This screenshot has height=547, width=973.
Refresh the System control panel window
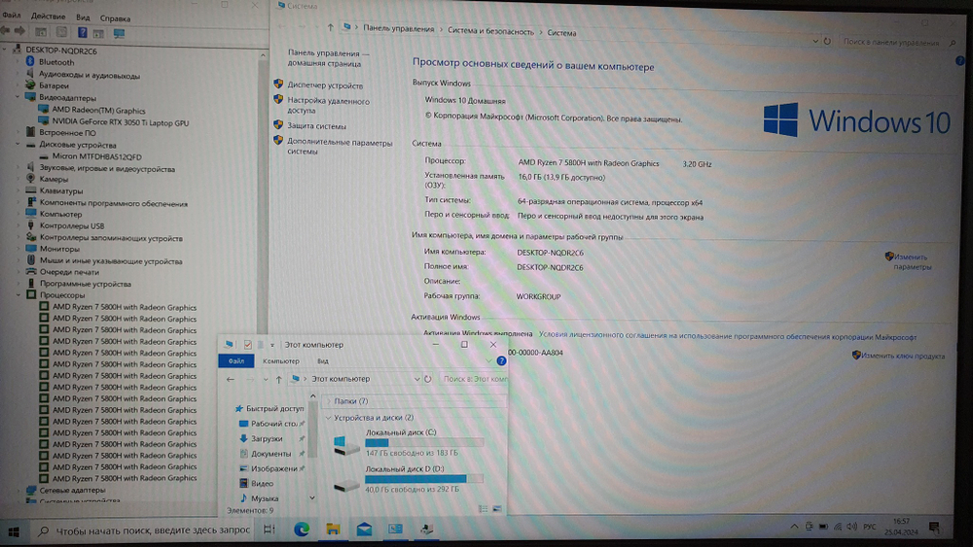tap(827, 42)
